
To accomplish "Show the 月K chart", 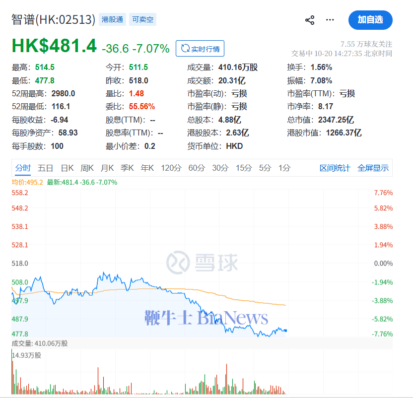I will [x=107, y=168].
